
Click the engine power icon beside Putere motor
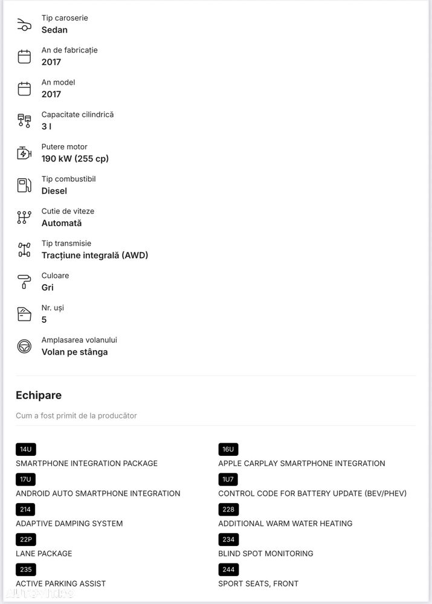pyautogui.click(x=24, y=153)
